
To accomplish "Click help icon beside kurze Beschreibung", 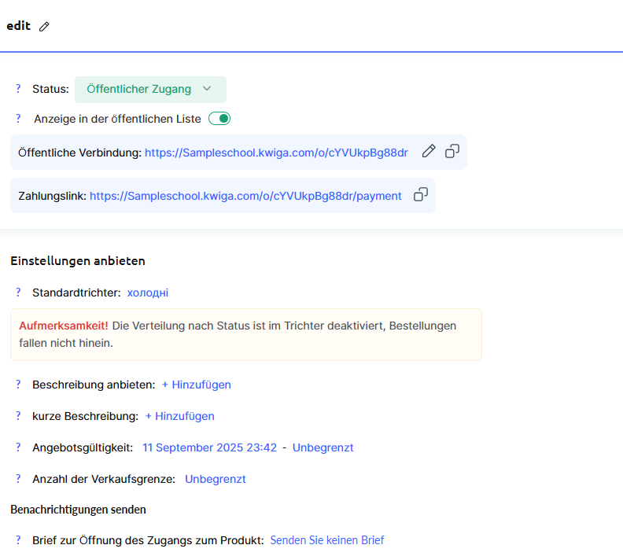I will pyautogui.click(x=18, y=416).
